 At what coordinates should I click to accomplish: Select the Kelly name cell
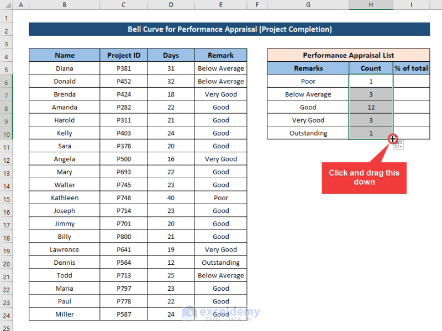point(64,133)
